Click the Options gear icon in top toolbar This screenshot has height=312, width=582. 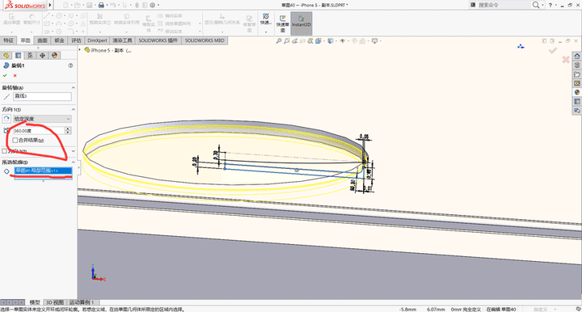tap(152, 5)
